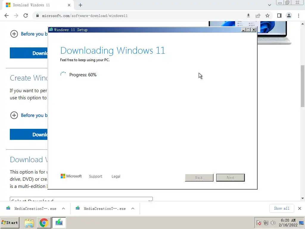Click Windows 11 Setup taskbar icon
Screen dimensions: 305x229
tap(59, 222)
